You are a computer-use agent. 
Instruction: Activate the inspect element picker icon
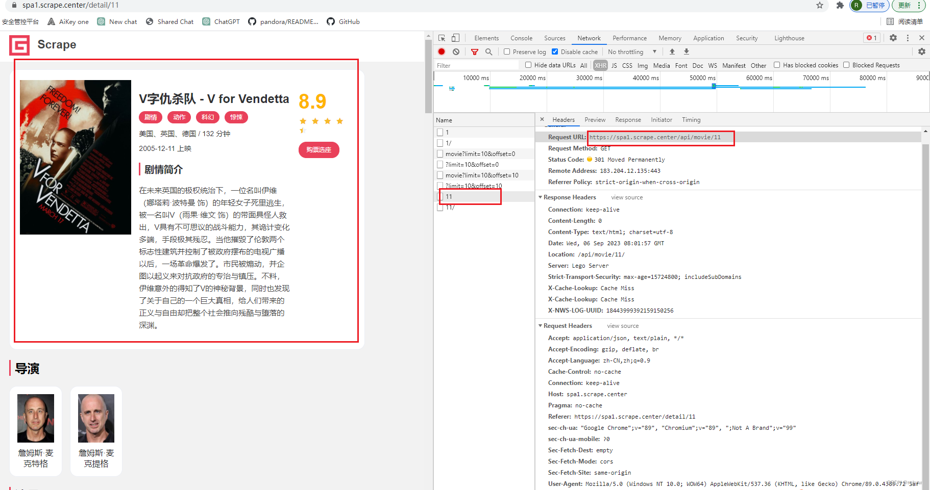click(x=442, y=38)
